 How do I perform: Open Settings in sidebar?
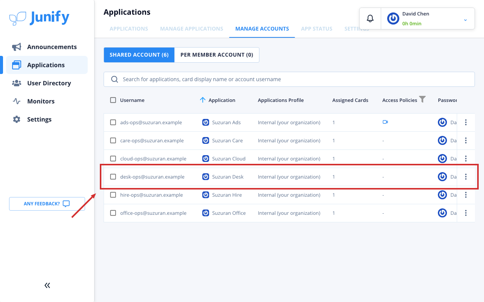tap(47, 119)
